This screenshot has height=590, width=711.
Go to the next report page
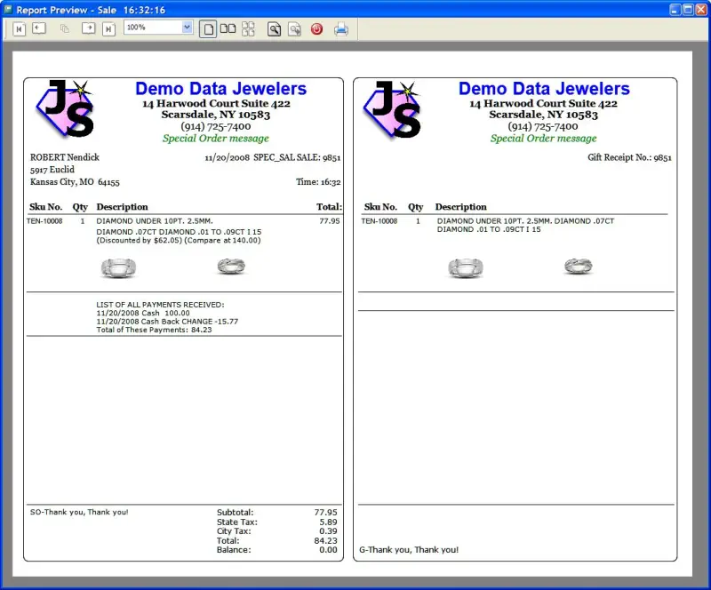tap(88, 28)
